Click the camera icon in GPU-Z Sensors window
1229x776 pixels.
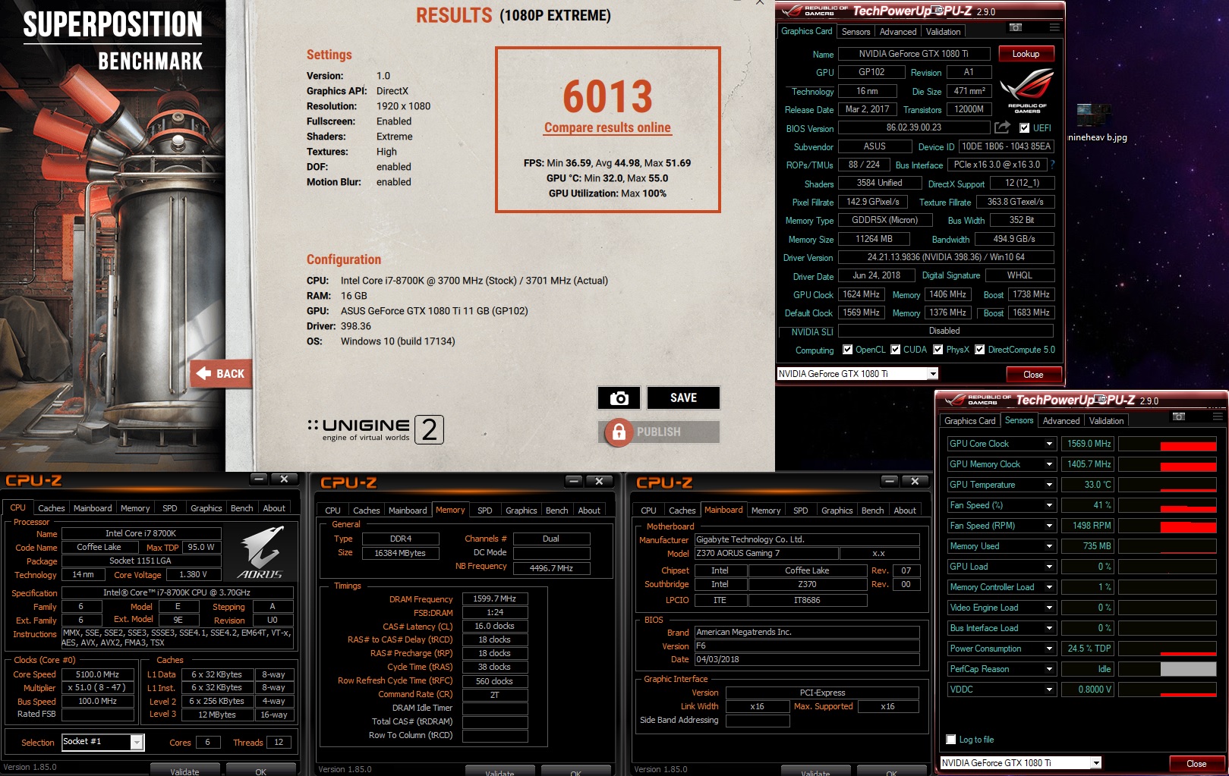(1178, 416)
